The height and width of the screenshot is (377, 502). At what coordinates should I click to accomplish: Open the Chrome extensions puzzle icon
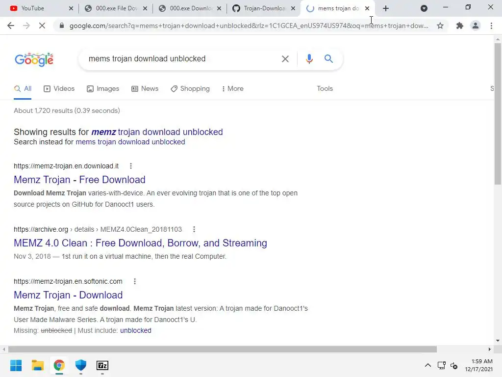click(460, 26)
